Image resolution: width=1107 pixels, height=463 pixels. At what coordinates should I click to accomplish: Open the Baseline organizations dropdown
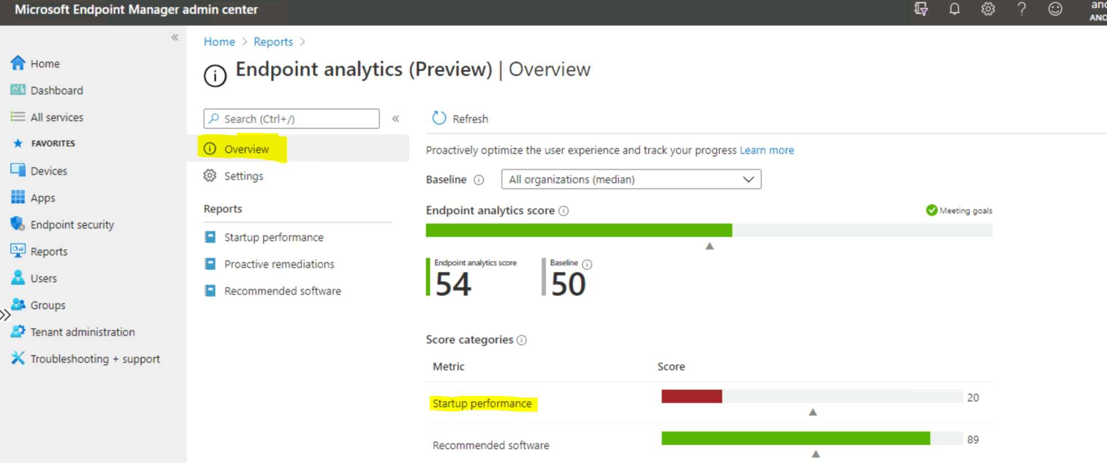[631, 179]
